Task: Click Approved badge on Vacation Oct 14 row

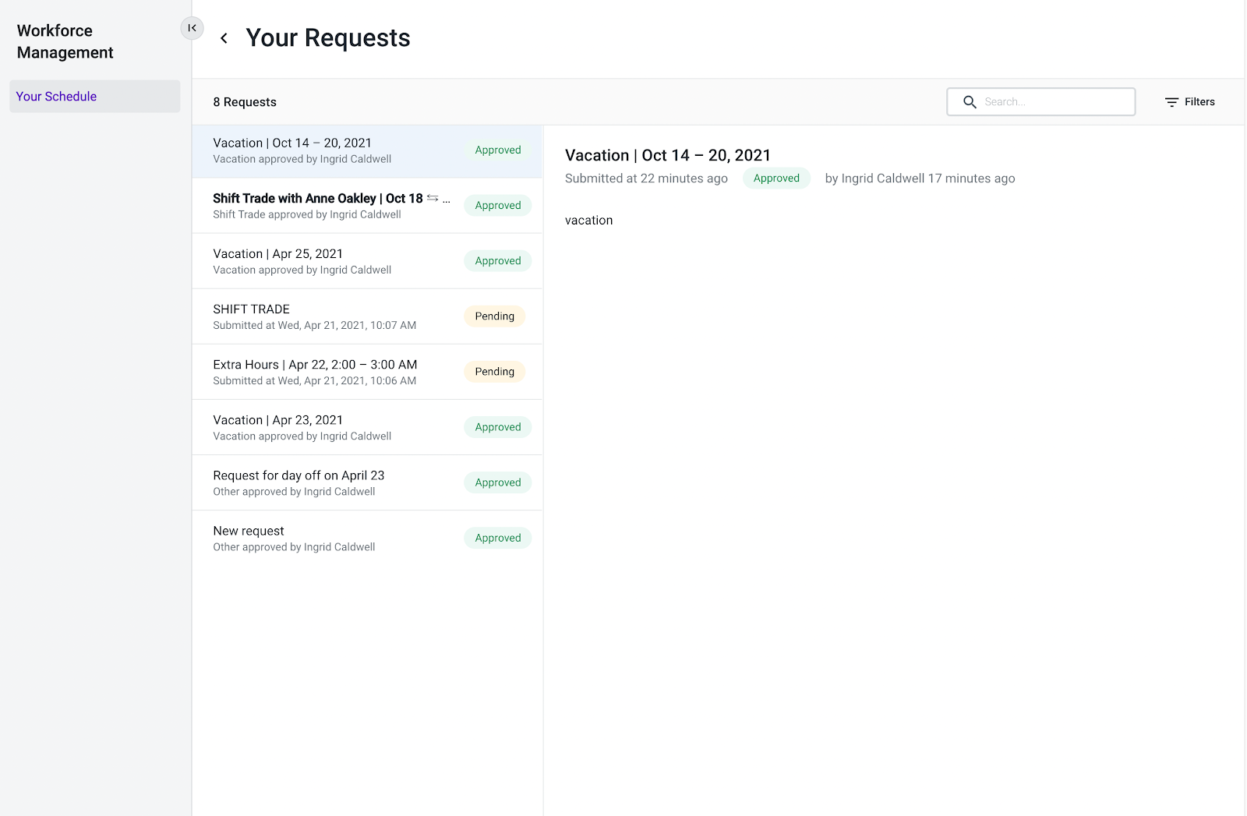Action: point(498,150)
